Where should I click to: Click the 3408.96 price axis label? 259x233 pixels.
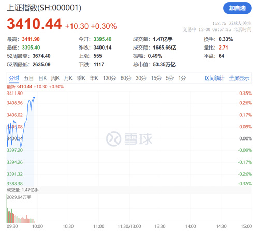click(15, 103)
